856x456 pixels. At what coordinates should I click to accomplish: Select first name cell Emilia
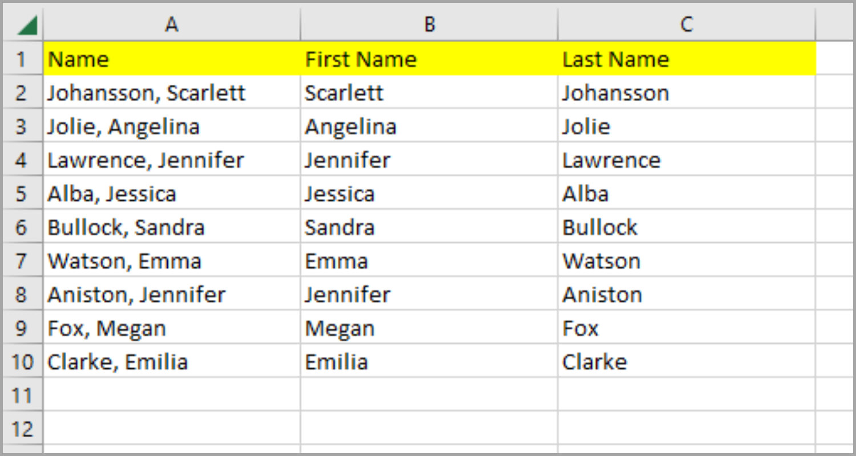point(429,362)
